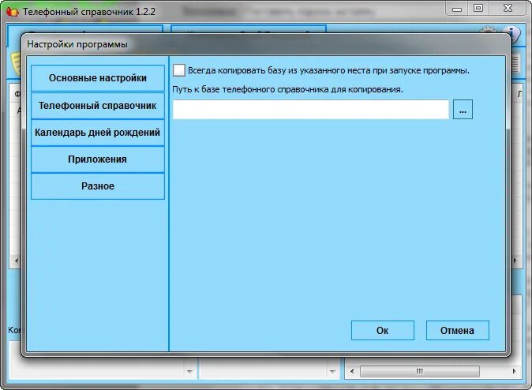Click the database path input field

click(x=310, y=109)
